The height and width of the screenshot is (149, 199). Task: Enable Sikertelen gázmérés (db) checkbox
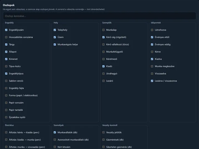point(103,147)
